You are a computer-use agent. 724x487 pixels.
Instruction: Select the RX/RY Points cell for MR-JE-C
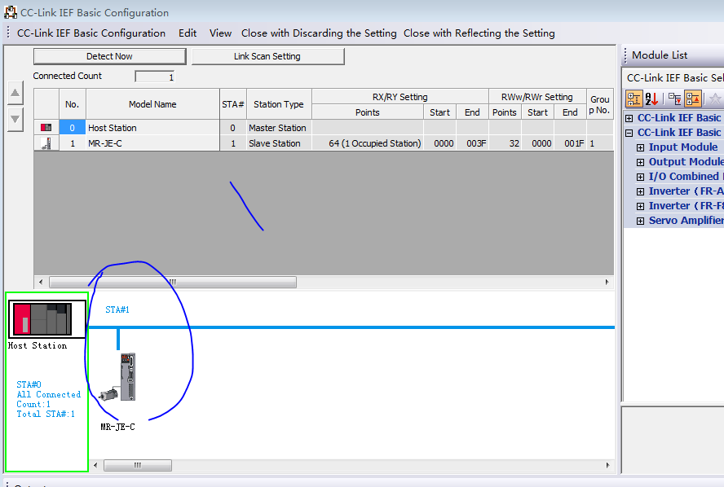coord(367,143)
